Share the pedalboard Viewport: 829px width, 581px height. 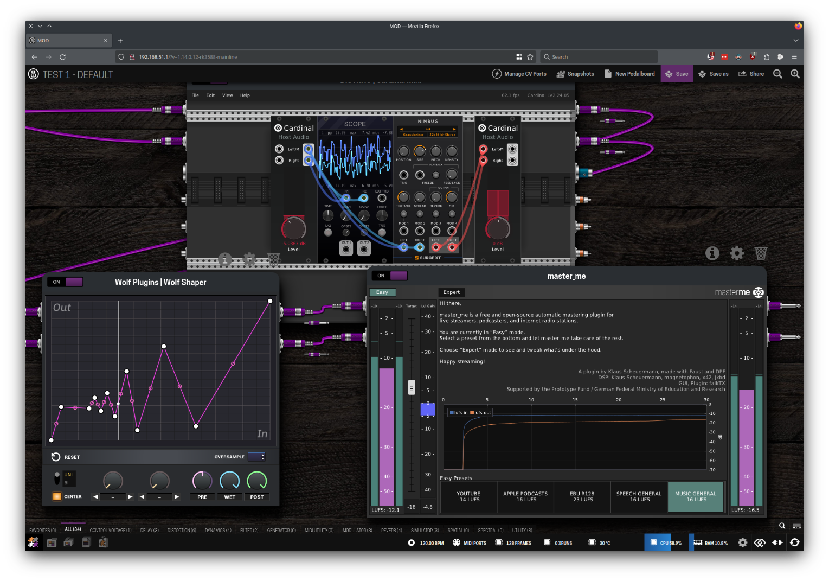[x=751, y=74]
